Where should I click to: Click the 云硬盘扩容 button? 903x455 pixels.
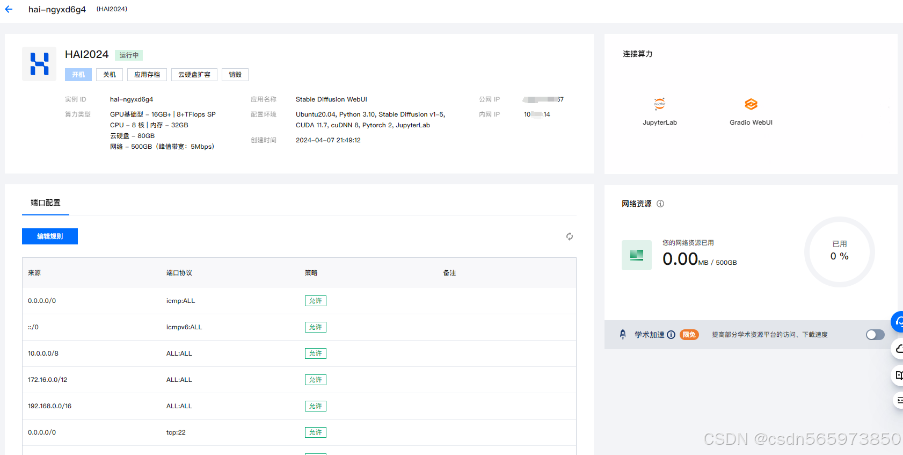tap(194, 75)
